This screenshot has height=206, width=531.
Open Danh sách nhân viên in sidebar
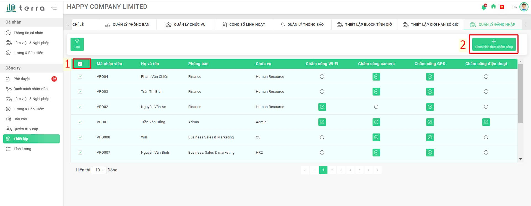pos(30,89)
